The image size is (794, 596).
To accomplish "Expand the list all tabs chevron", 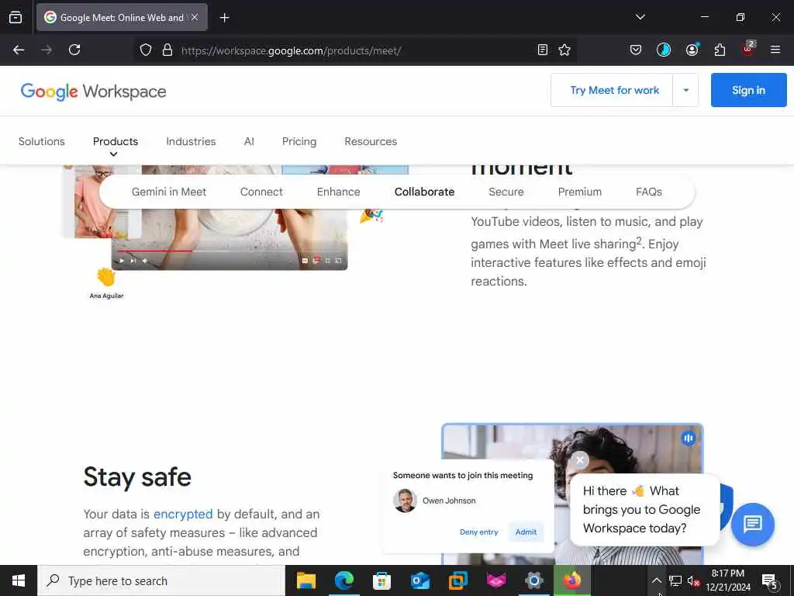I will [640, 17].
